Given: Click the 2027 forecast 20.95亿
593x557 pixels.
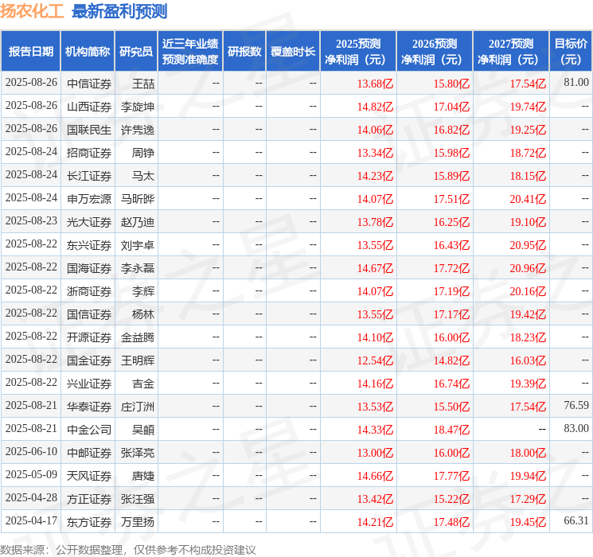Looking at the screenshot, I should coord(528,245).
